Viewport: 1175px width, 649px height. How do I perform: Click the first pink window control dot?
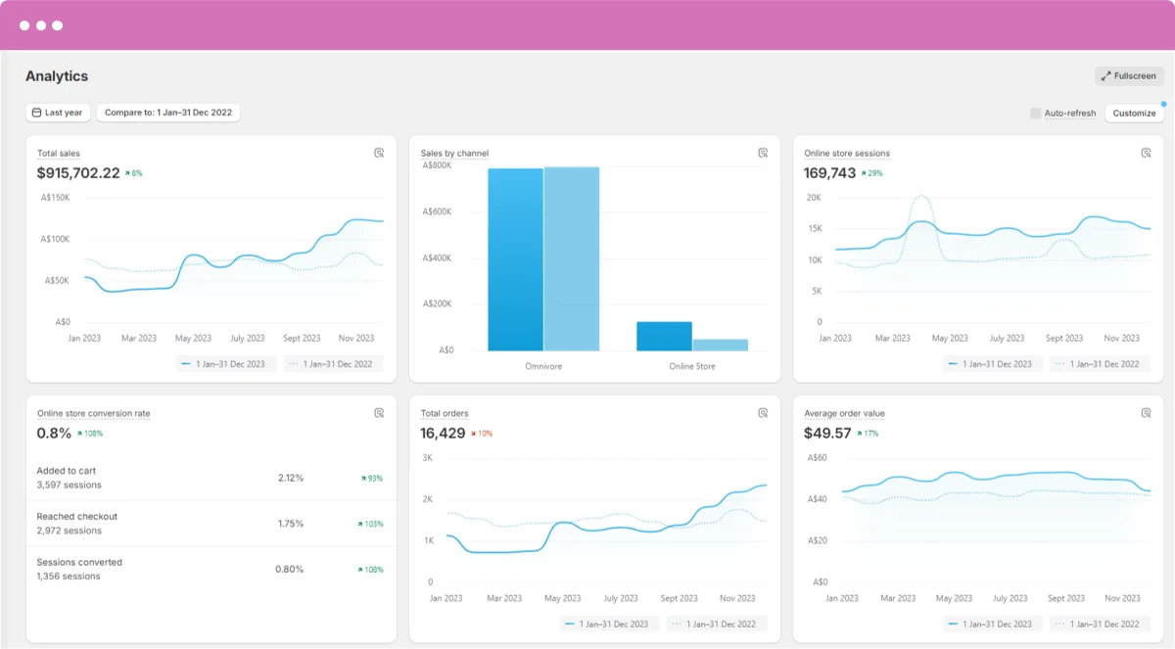(x=23, y=24)
